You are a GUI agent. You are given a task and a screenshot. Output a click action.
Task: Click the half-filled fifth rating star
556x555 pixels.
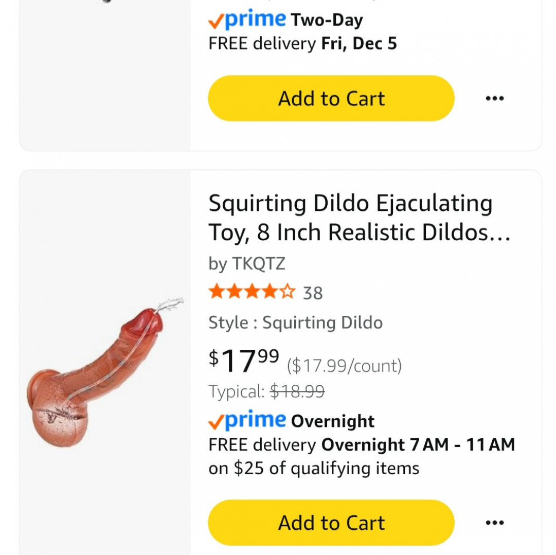click(286, 293)
